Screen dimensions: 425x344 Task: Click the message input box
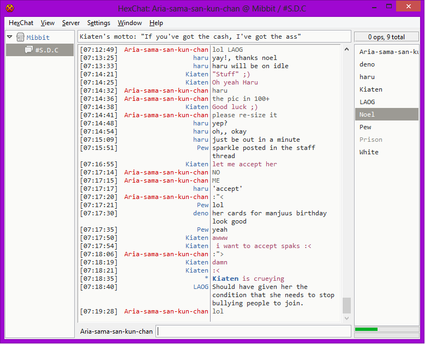click(253, 331)
